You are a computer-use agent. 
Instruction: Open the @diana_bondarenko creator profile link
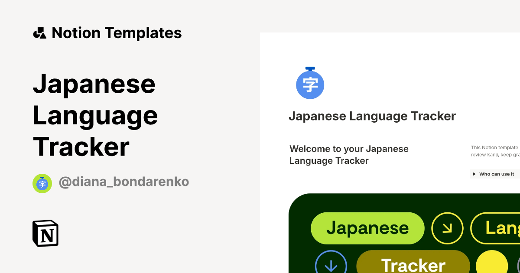123,182
